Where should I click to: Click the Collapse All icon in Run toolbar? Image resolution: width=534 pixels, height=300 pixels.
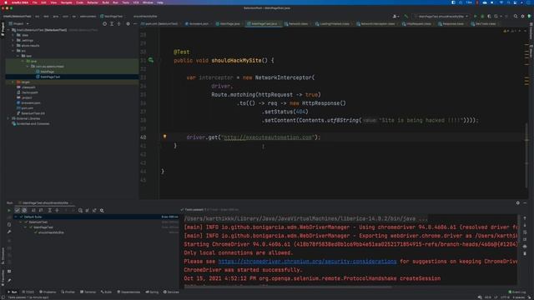57,211
